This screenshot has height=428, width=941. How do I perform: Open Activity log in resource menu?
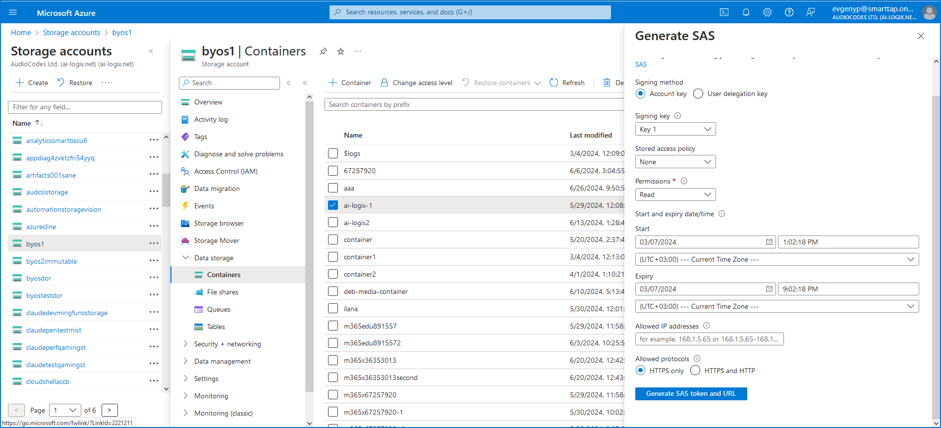pyautogui.click(x=211, y=119)
